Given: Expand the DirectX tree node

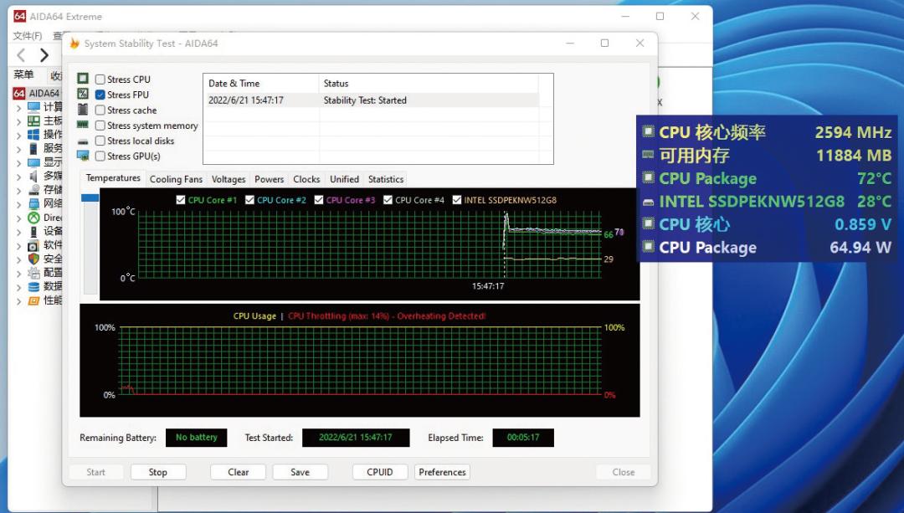Looking at the screenshot, I should point(19,218).
